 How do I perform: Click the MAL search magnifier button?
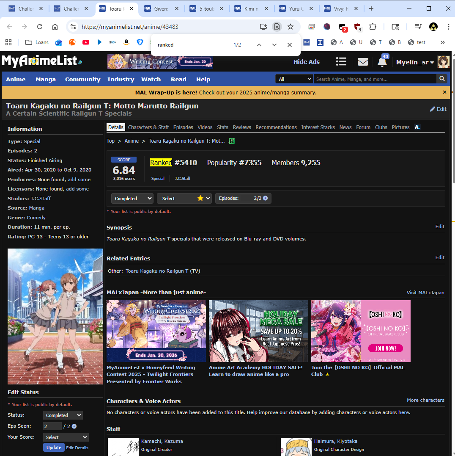442,79
